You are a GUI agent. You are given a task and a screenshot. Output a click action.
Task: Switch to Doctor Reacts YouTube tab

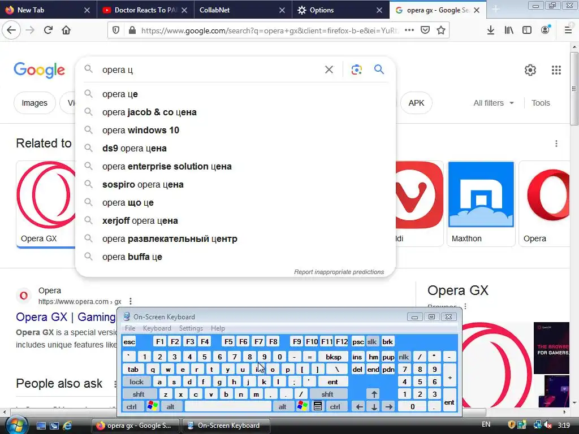click(x=145, y=10)
